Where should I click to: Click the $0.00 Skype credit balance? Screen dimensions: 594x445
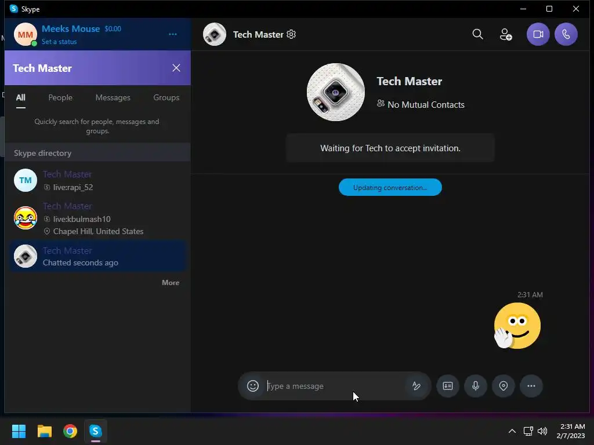[x=113, y=29]
